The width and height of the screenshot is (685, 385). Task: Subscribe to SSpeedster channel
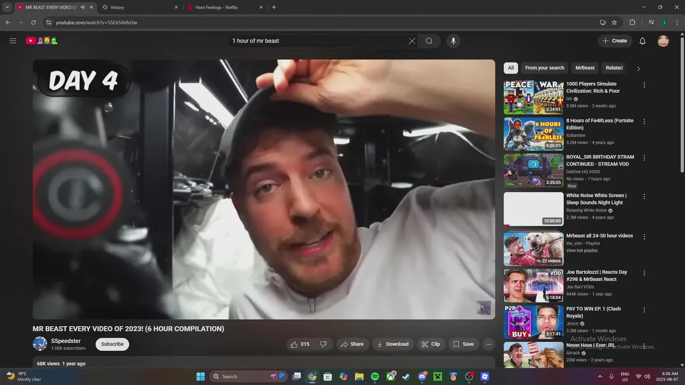[112, 344]
